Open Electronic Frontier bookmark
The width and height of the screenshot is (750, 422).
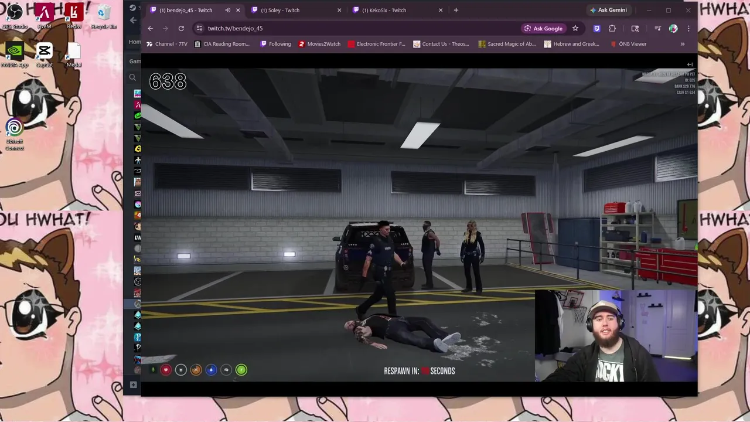click(376, 44)
